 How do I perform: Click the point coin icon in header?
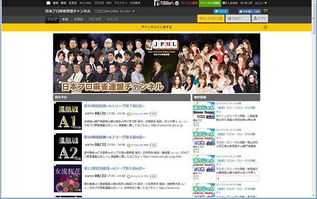[176, 3]
